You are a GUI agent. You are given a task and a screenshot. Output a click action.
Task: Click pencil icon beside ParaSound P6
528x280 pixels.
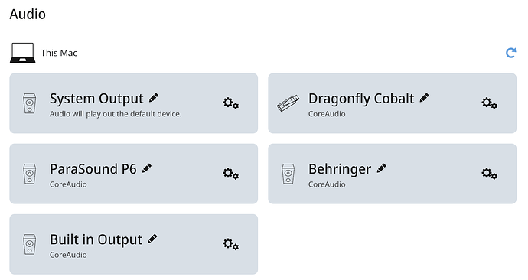(147, 168)
